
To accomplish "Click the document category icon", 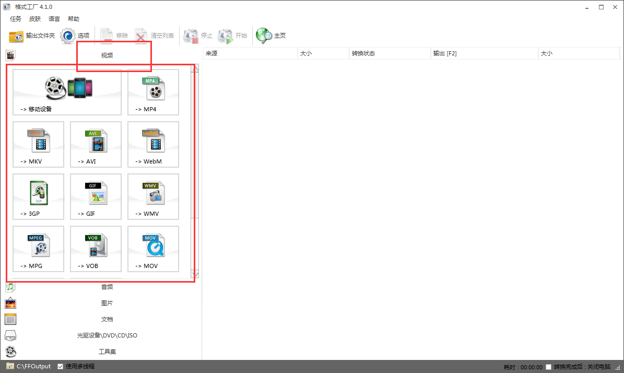I will (10, 319).
